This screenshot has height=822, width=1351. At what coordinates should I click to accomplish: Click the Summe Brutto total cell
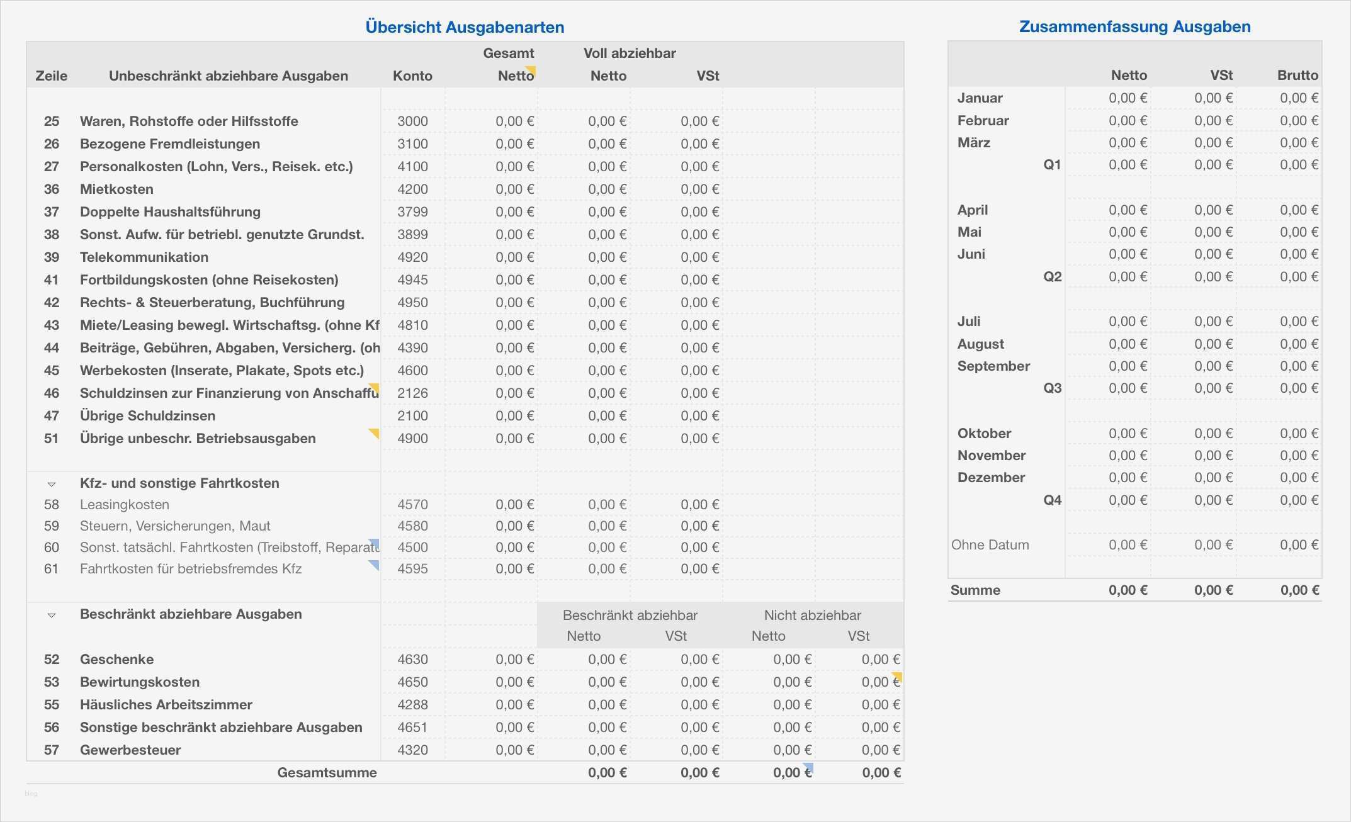[1299, 590]
